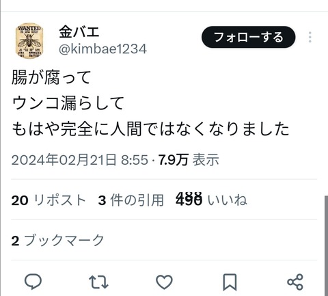Follow the account with フォローする button
Viewport: 328px width, 296px height.
[248, 37]
